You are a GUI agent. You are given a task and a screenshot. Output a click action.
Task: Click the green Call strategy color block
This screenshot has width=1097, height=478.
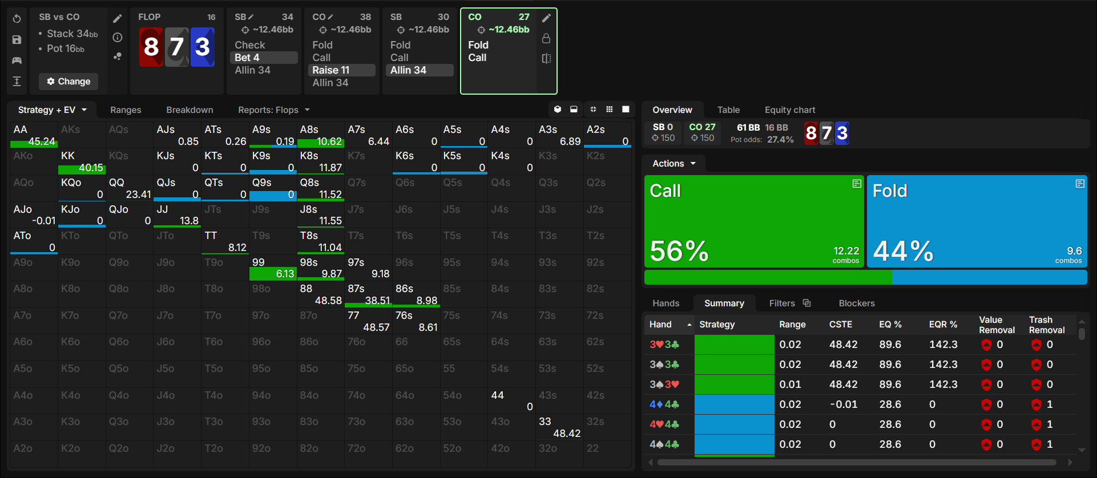point(754,221)
